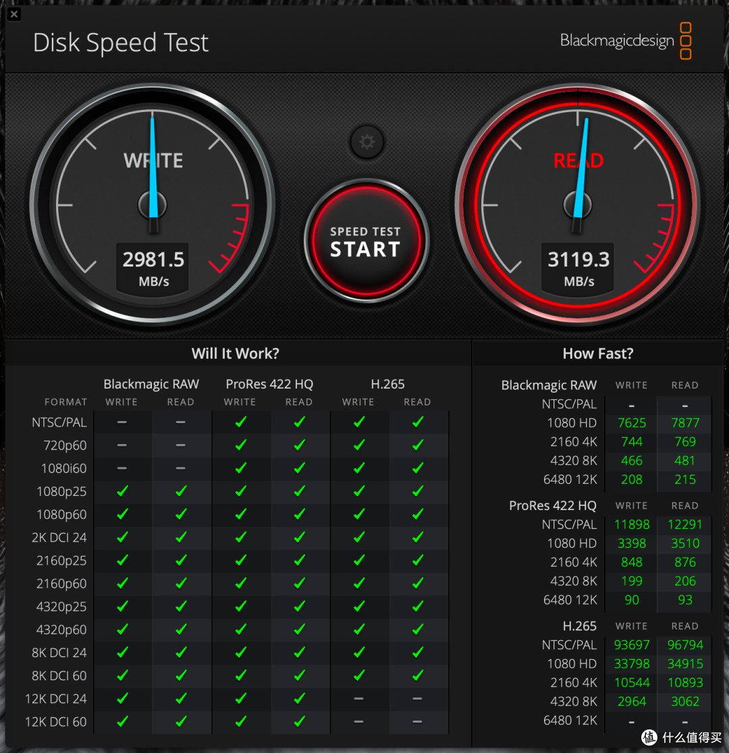This screenshot has height=753, width=729.
Task: Click the Disk Speed Test title
Action: coord(121,43)
